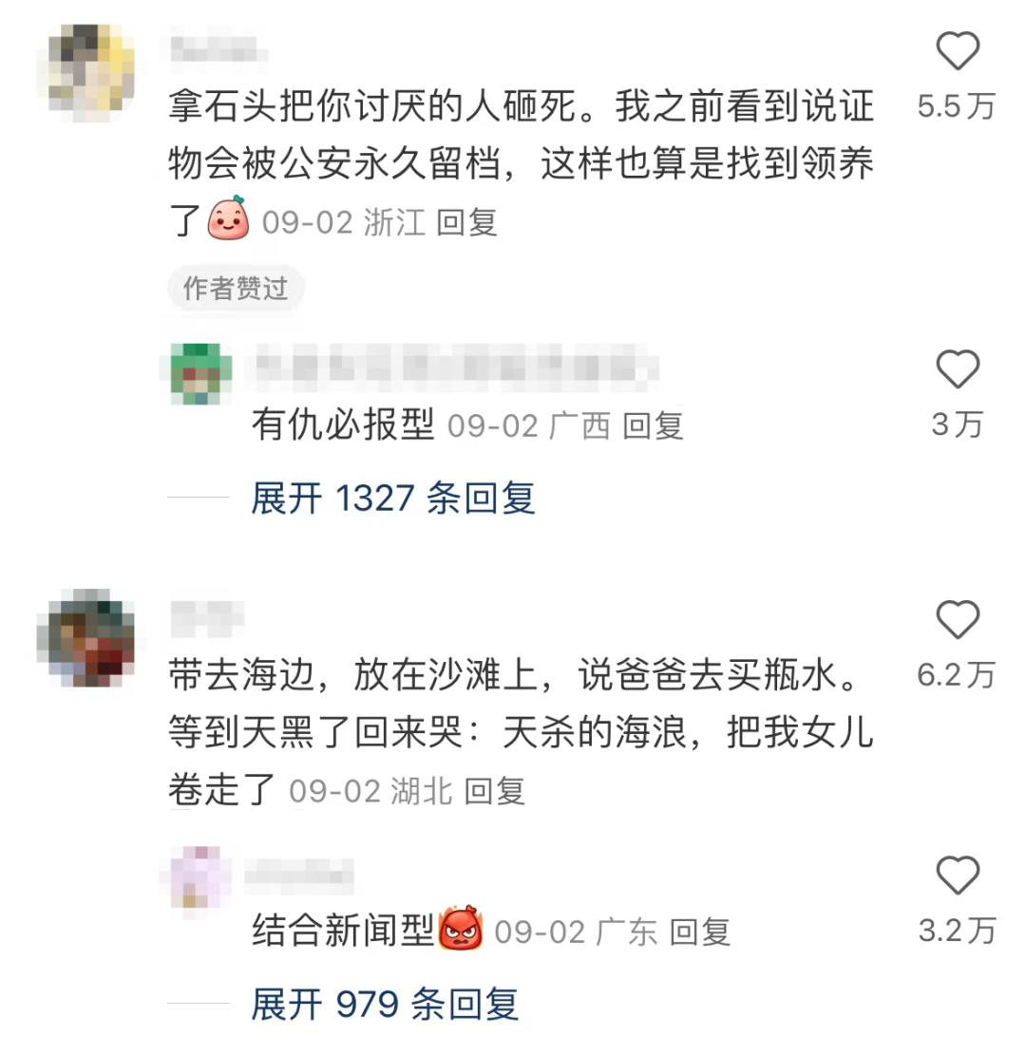Viewport: 1026px width, 1055px height.
Task: Reply to the 广东 comment
Action: [699, 933]
